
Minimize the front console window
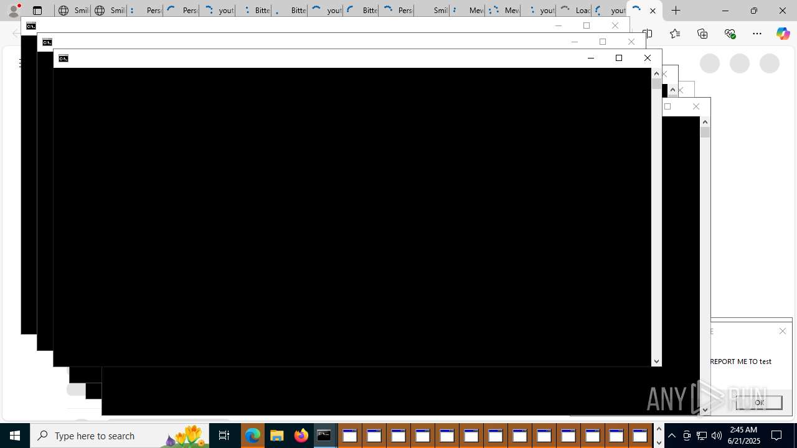coord(591,58)
